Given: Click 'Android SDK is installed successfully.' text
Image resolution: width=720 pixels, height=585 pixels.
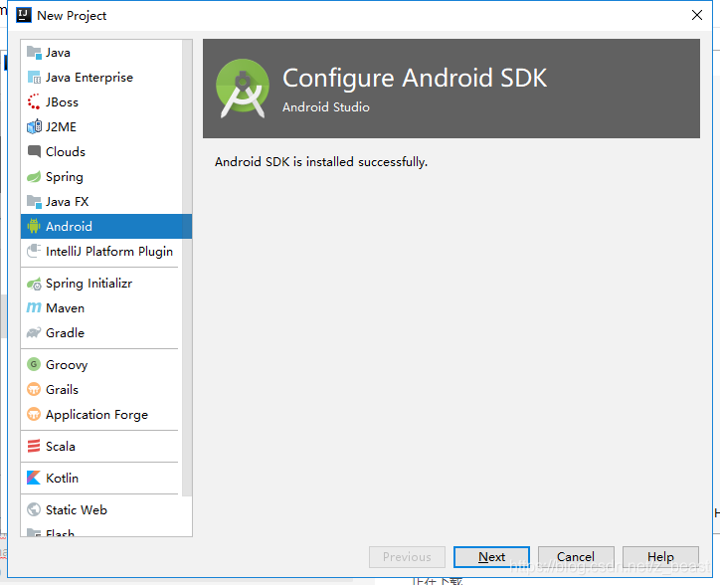Looking at the screenshot, I should pyautogui.click(x=321, y=162).
